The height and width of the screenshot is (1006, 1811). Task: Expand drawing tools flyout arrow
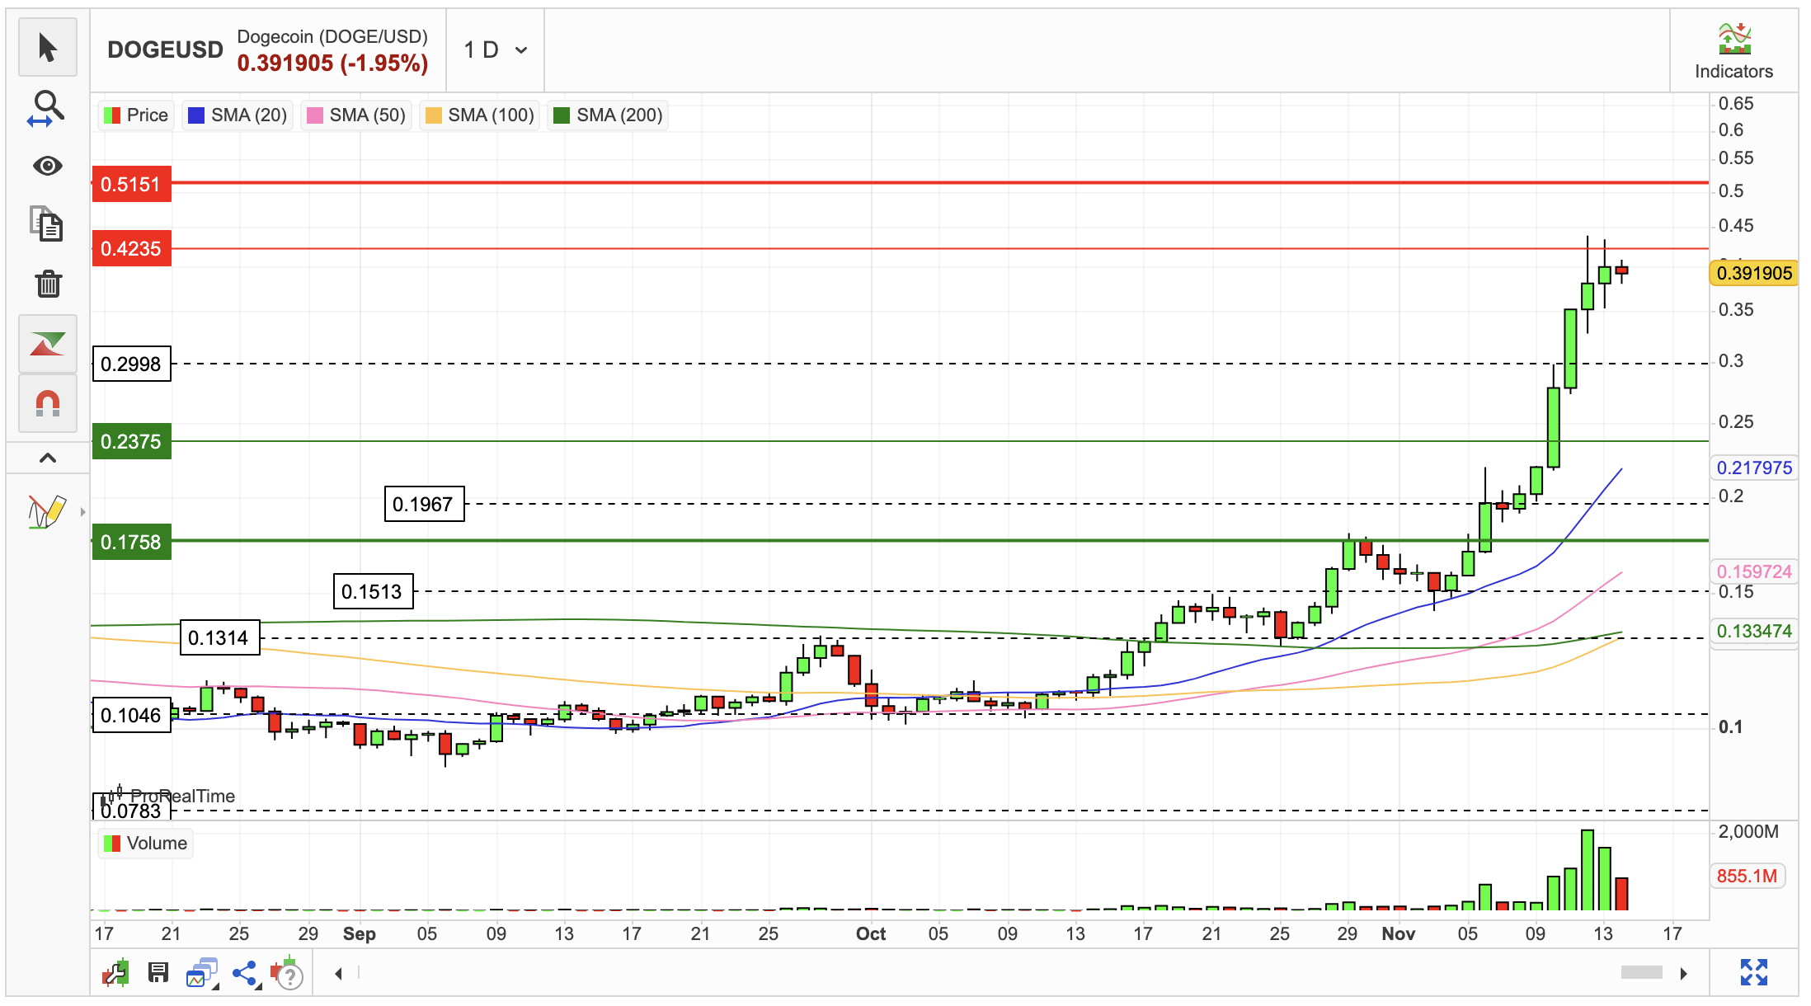[x=82, y=512]
